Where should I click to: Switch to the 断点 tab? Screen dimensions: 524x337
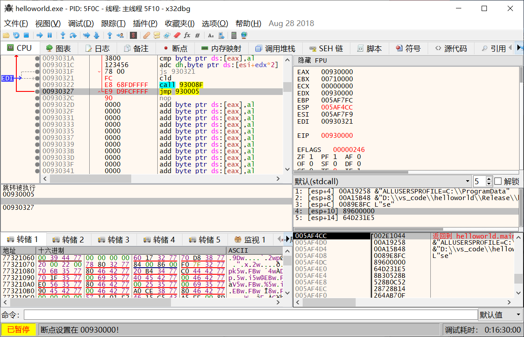(175, 49)
